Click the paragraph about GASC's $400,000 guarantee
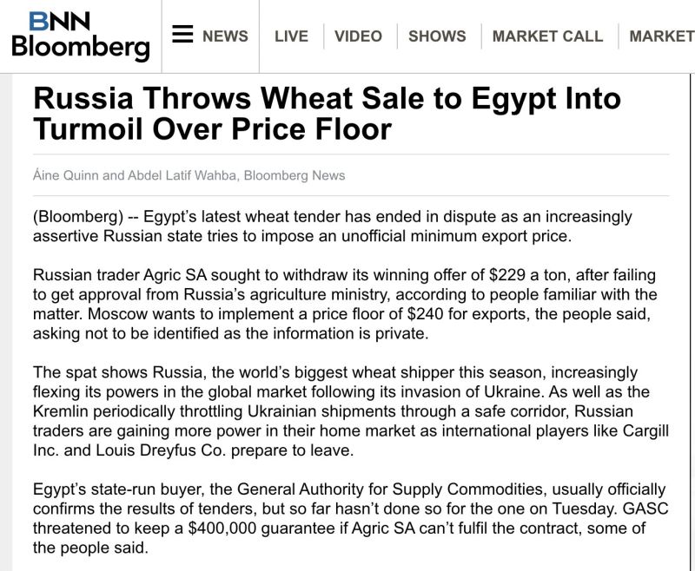 pyautogui.click(x=350, y=518)
